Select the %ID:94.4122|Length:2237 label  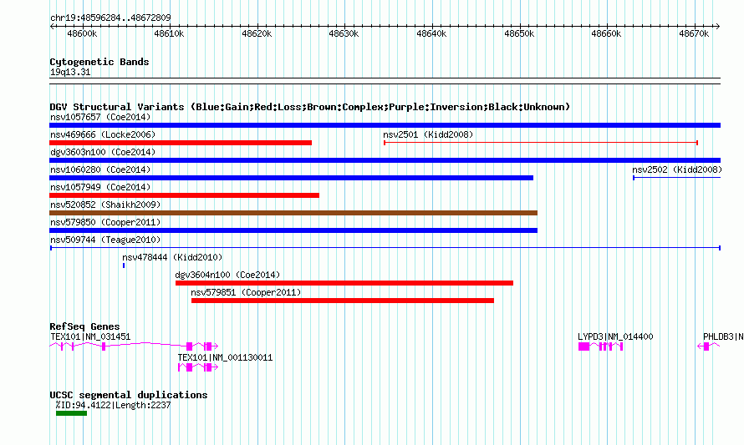pos(113,405)
